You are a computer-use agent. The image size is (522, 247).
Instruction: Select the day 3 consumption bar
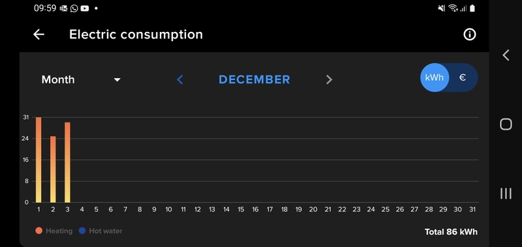coord(68,162)
